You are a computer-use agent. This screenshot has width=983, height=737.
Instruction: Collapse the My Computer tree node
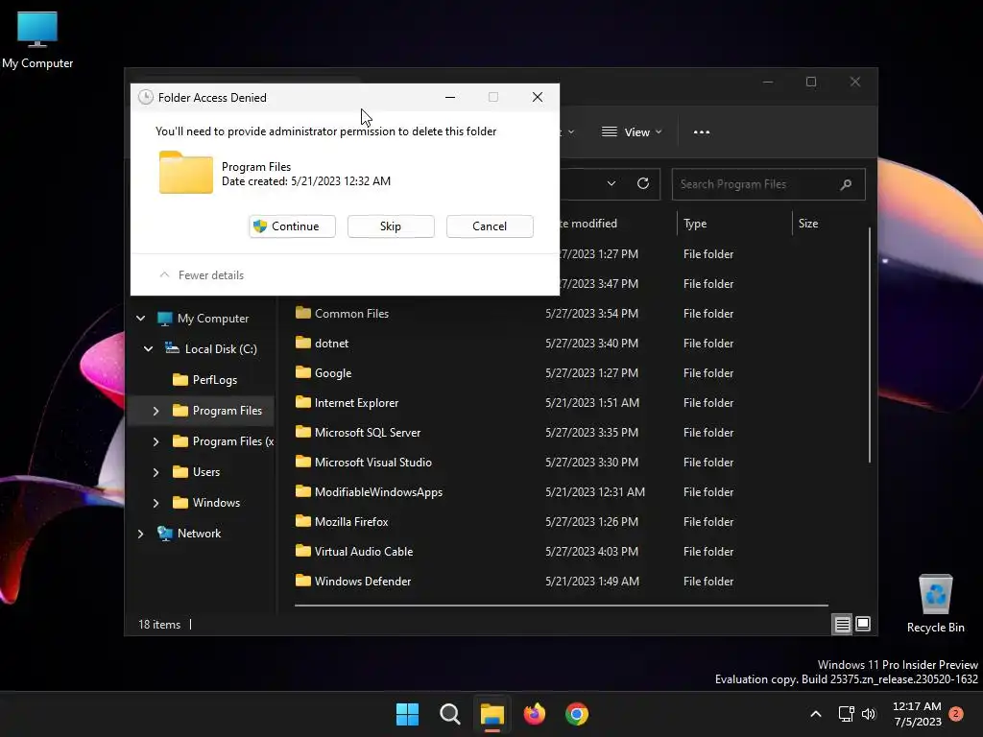pyautogui.click(x=141, y=319)
